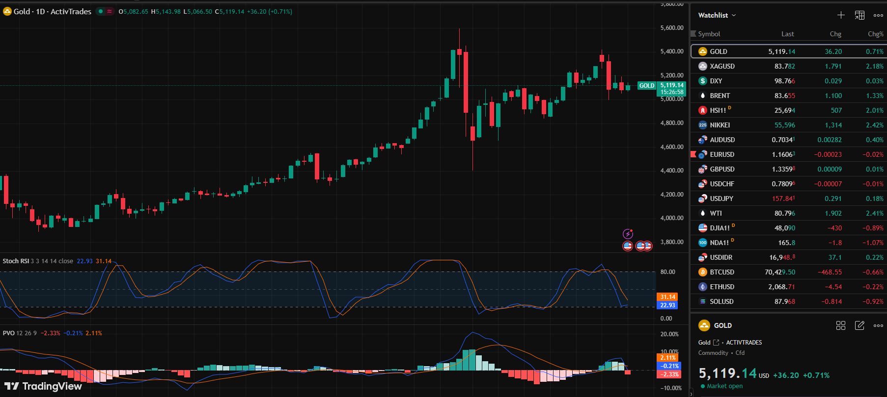The image size is (887, 397).
Task: Click the note edit icon for GOLD
Action: click(x=859, y=325)
